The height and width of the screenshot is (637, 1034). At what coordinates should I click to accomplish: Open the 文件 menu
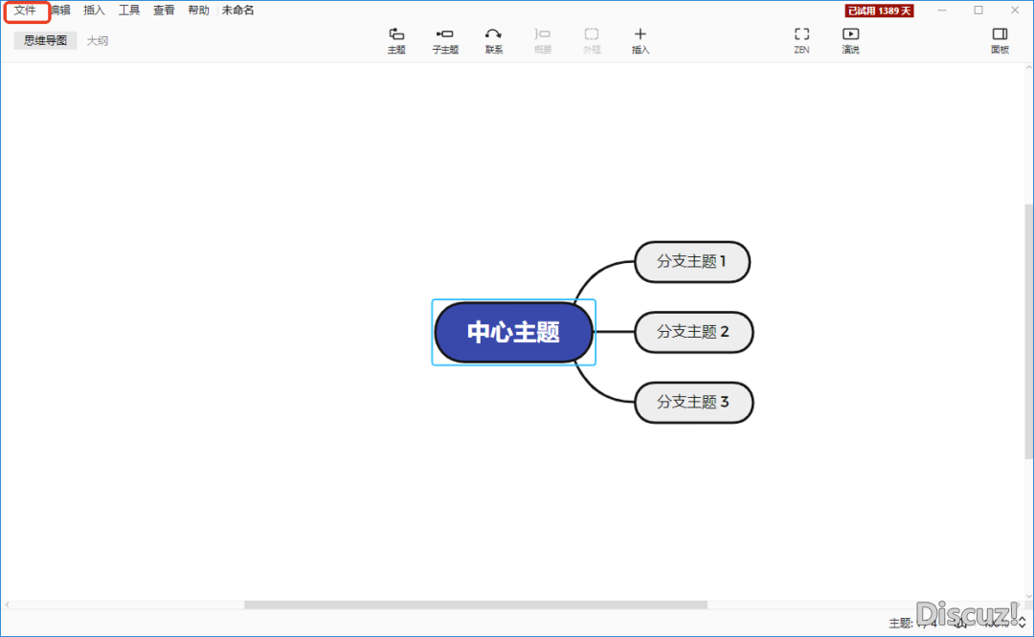pyautogui.click(x=25, y=11)
